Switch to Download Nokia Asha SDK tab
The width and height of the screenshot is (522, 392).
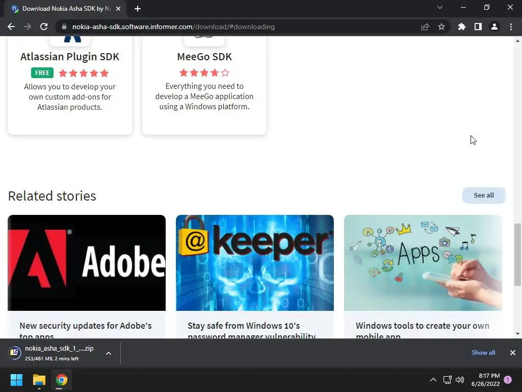pyautogui.click(x=65, y=9)
